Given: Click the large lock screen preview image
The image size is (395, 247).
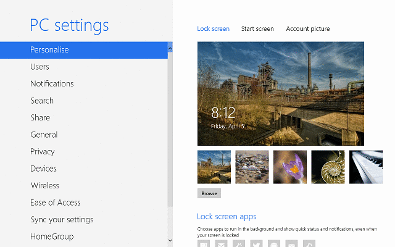Looking at the screenshot, I should [280, 93].
